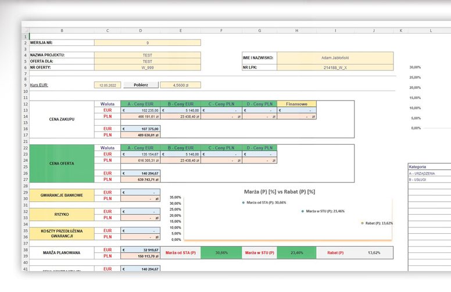Click the 4,5600 zł exchange rate cell
This screenshot has width=451, height=292.
pos(180,85)
